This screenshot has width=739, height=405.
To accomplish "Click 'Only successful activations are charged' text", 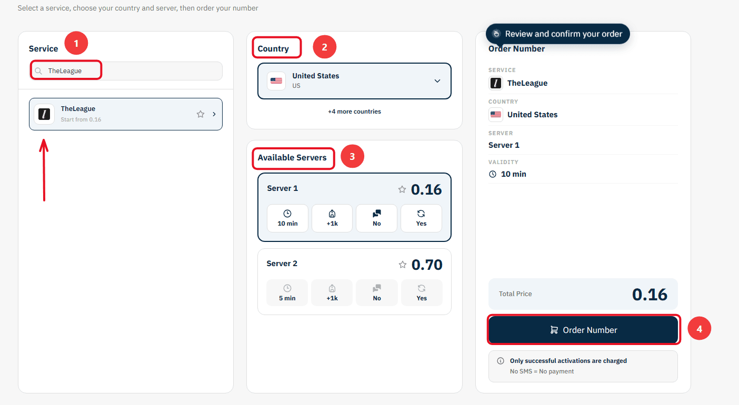I will 568,361.
